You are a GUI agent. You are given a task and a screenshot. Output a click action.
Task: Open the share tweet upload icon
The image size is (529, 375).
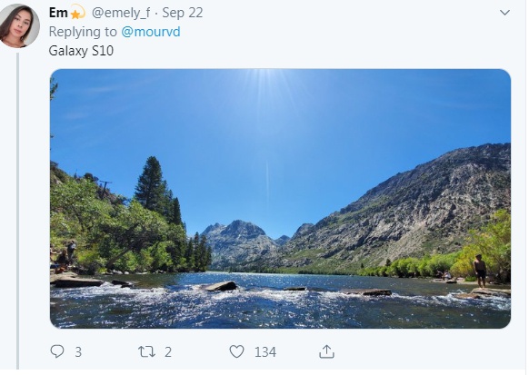coord(326,352)
